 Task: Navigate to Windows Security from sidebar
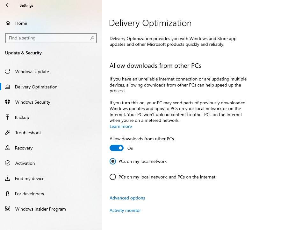pos(32,102)
